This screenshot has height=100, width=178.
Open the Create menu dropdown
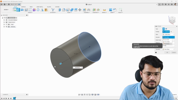coord(30,12)
